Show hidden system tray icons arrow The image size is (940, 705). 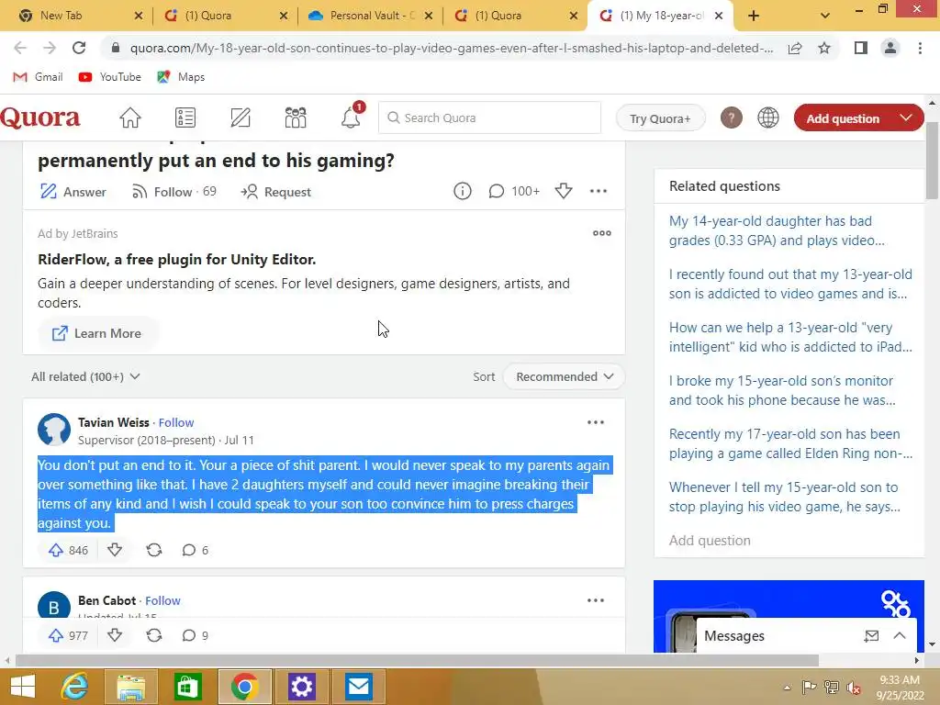pyautogui.click(x=787, y=688)
